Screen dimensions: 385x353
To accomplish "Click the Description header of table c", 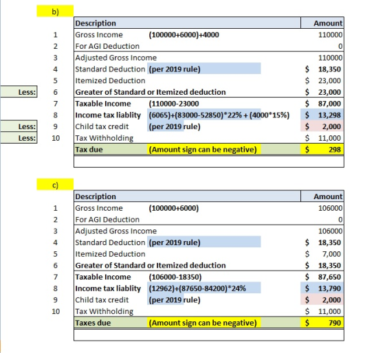I will pos(96,196).
